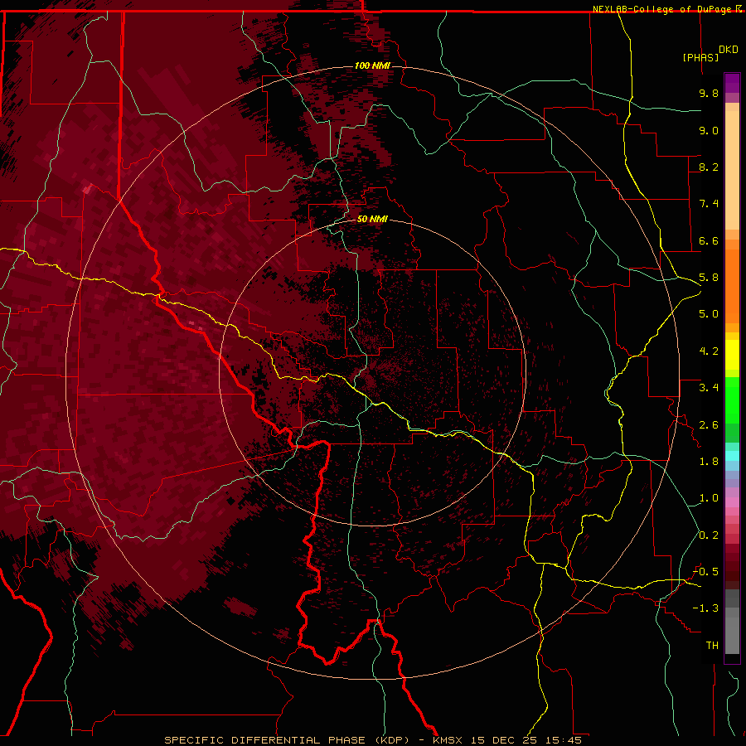This screenshot has height=746, width=746.
Task: Click the cyan segment of the color bar
Action: click(732, 456)
